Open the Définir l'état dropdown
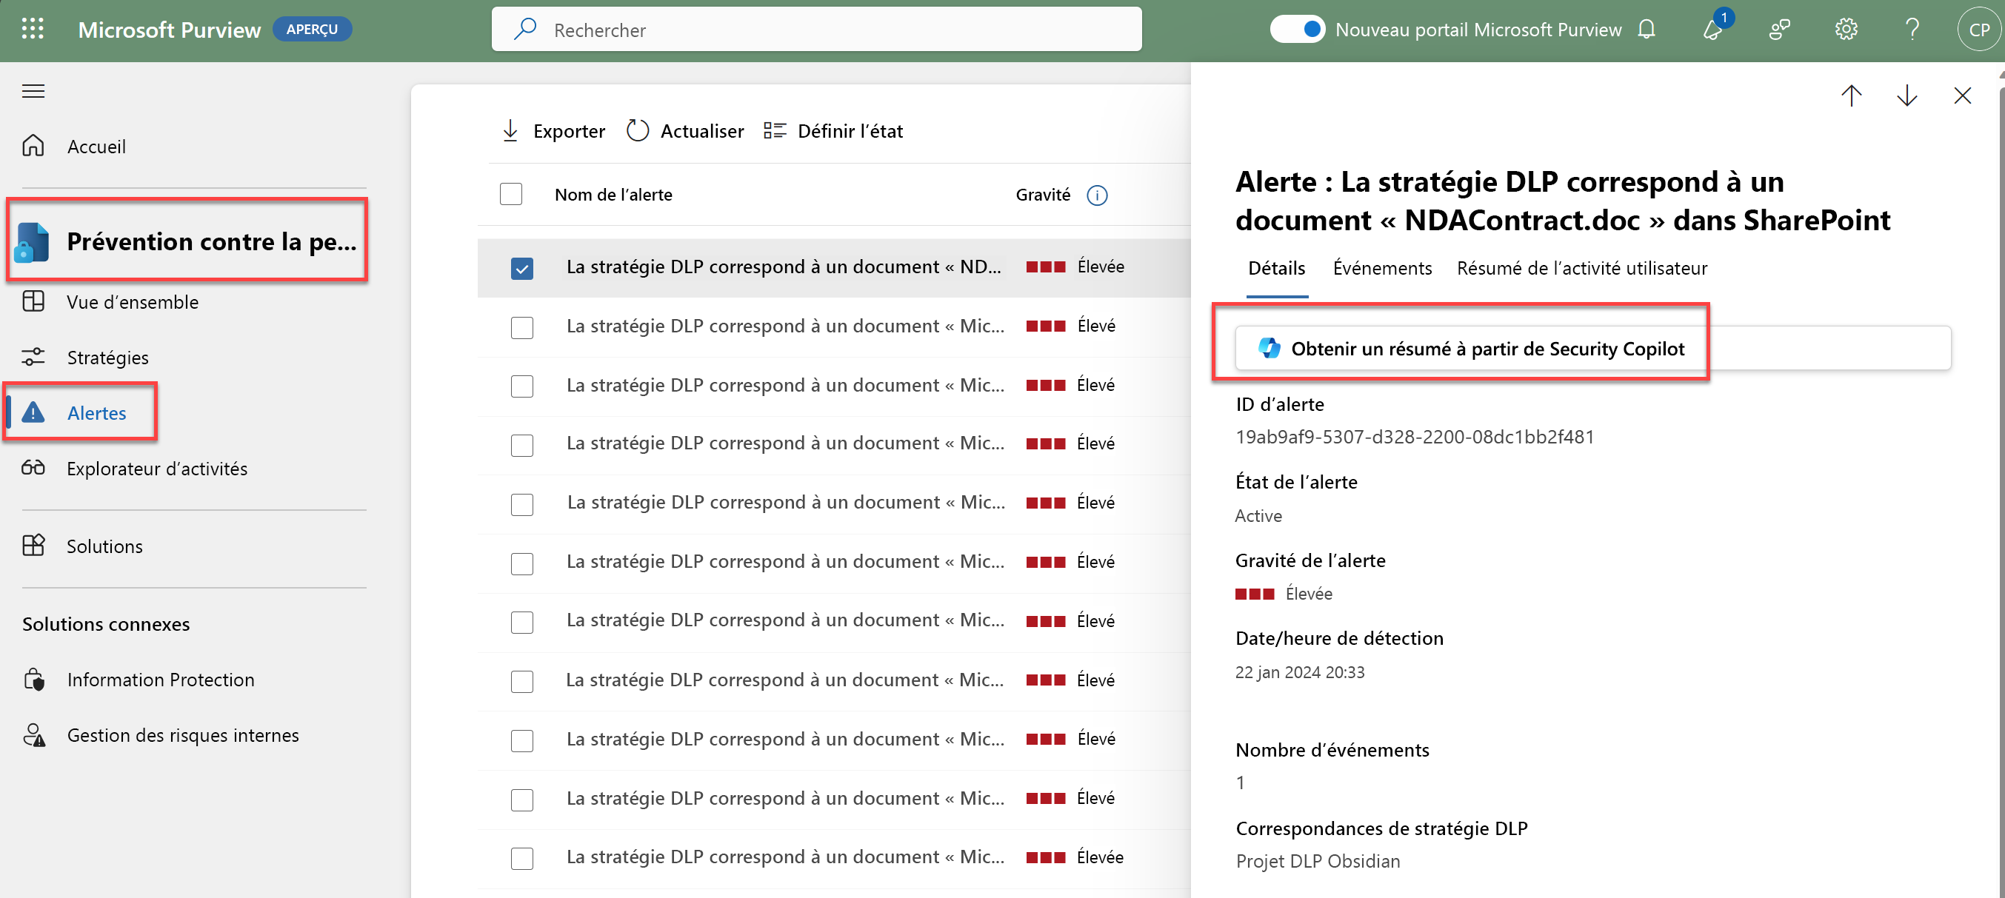Screen dimensions: 2005x898 point(833,131)
